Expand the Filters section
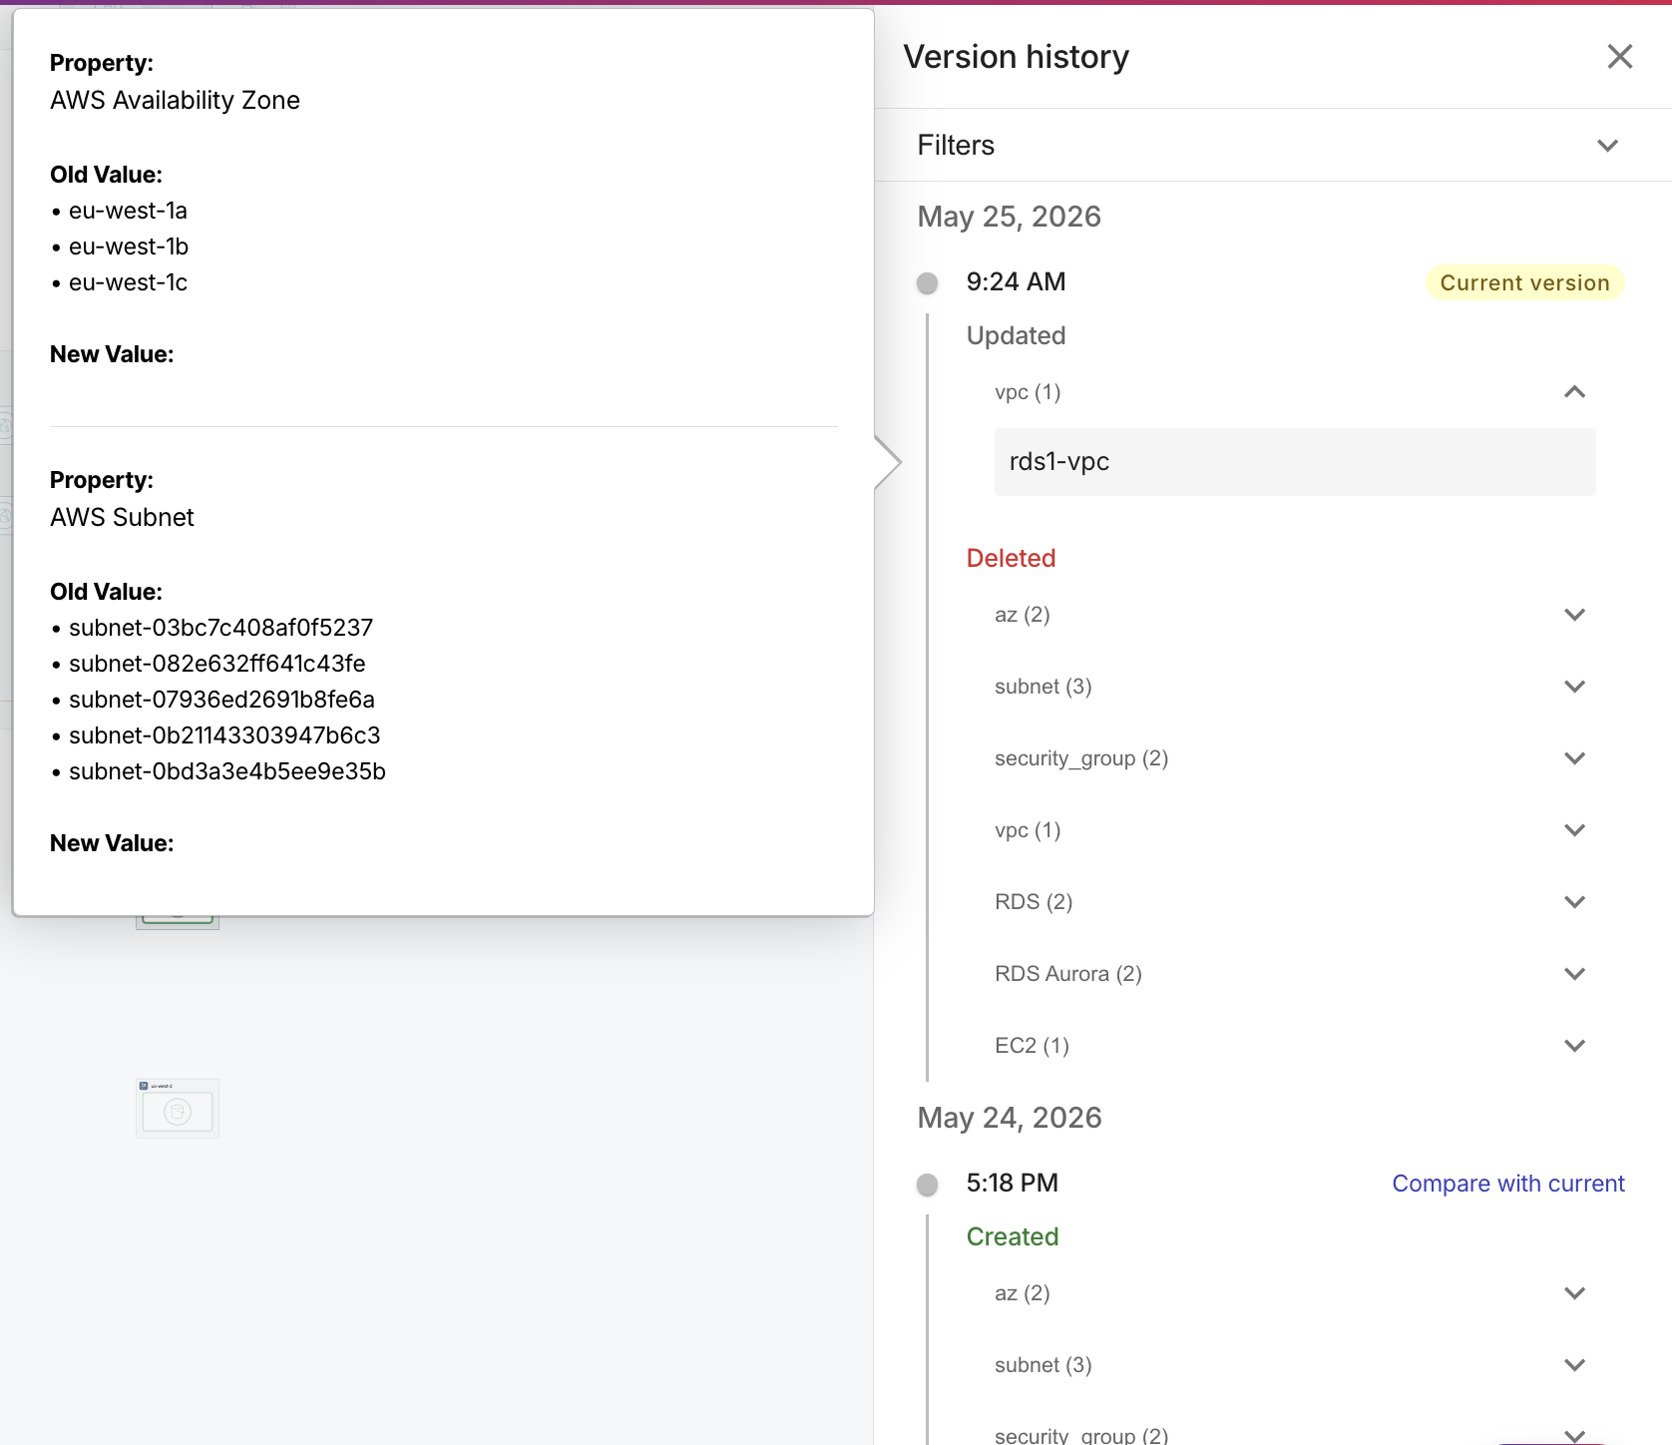Image resolution: width=1672 pixels, height=1445 pixels. click(x=1607, y=146)
